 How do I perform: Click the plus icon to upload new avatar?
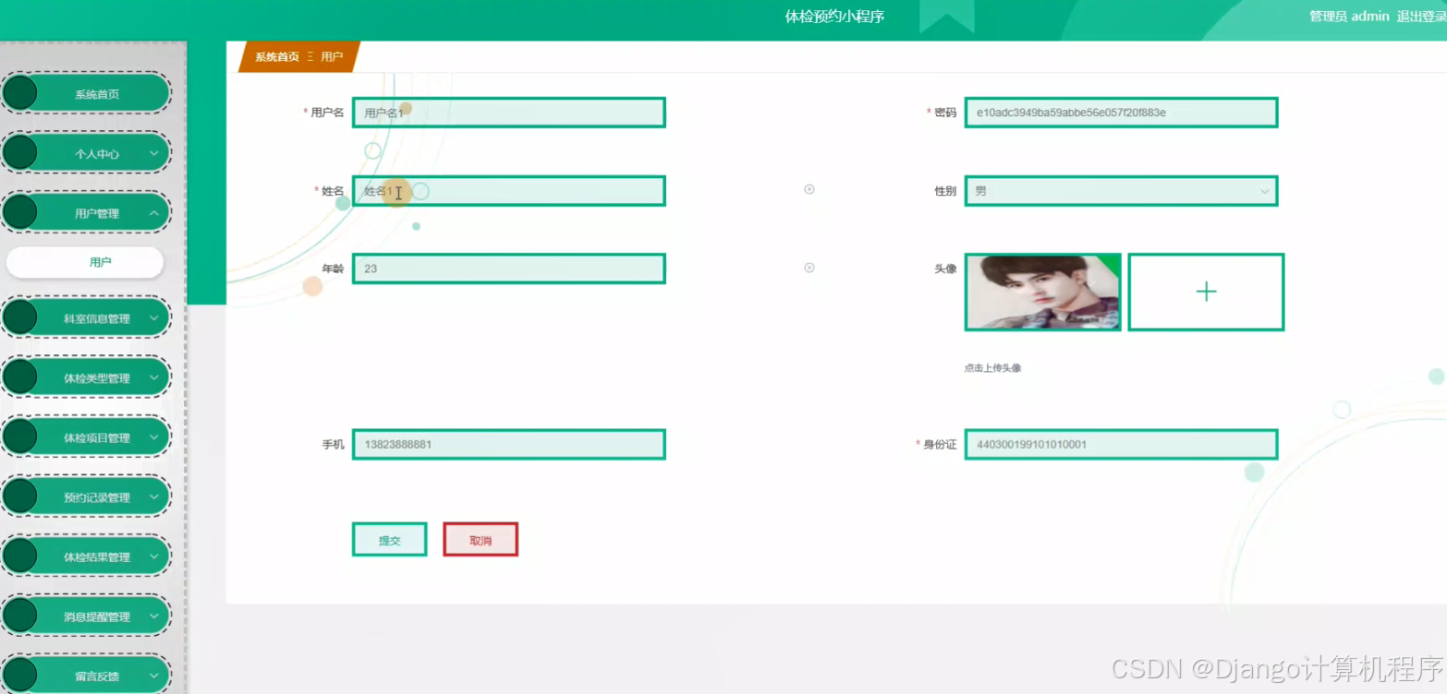pos(1206,292)
